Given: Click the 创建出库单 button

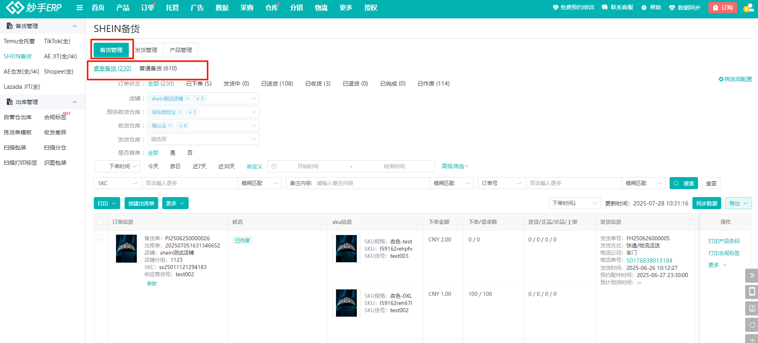Looking at the screenshot, I should (141, 203).
